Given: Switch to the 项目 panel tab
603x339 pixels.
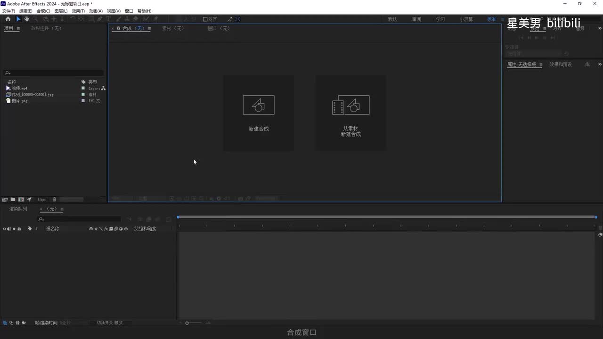Looking at the screenshot, I should [x=8, y=28].
